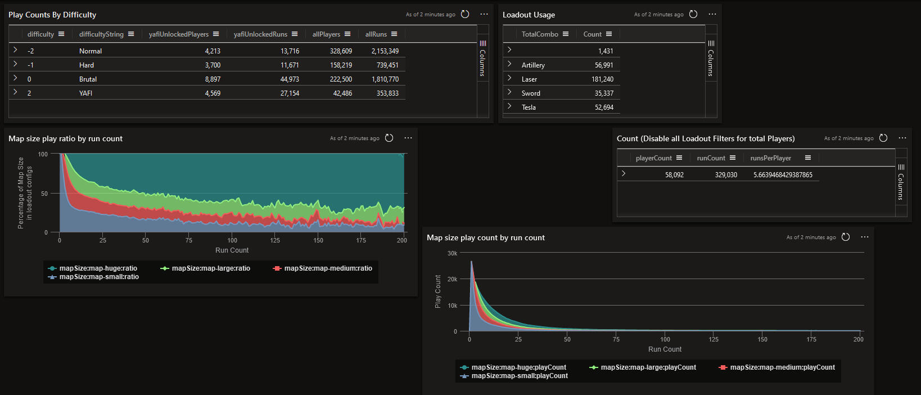Expand the Laser loadout row
Screen dimensions: 921x395
pyautogui.click(x=509, y=78)
